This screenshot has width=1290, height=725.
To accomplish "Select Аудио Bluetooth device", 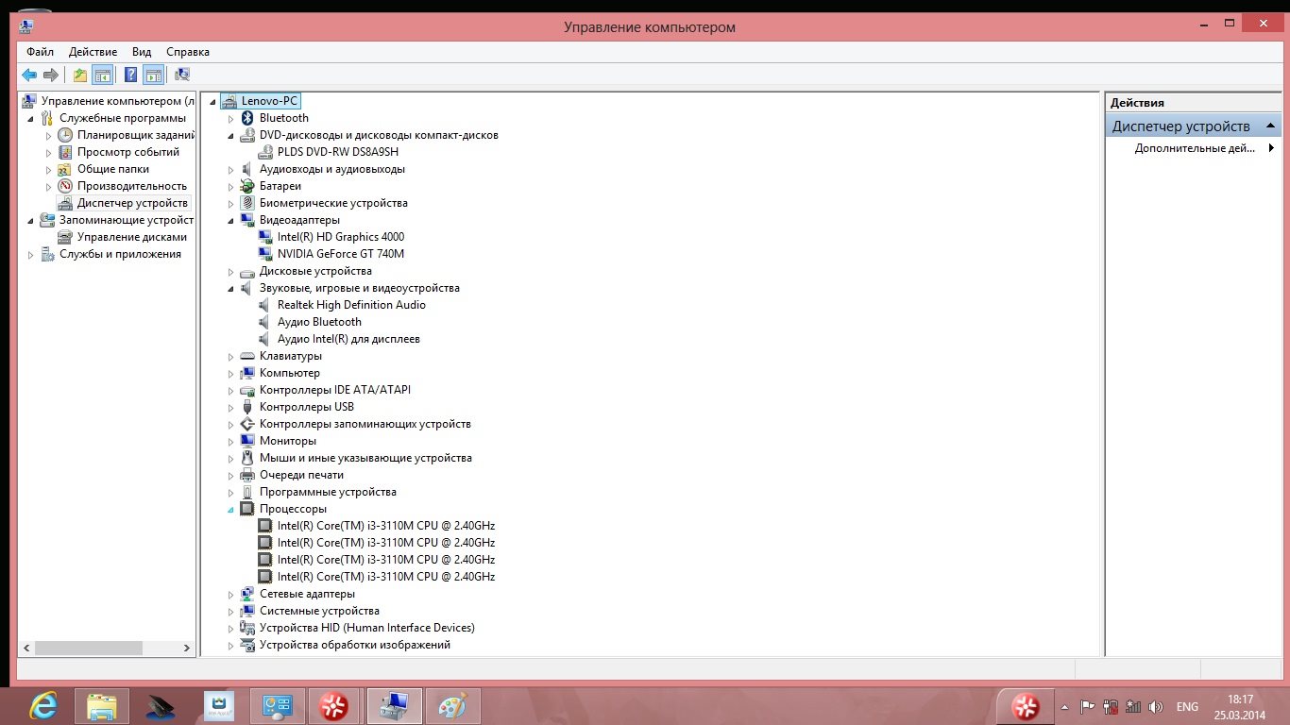I will point(319,322).
